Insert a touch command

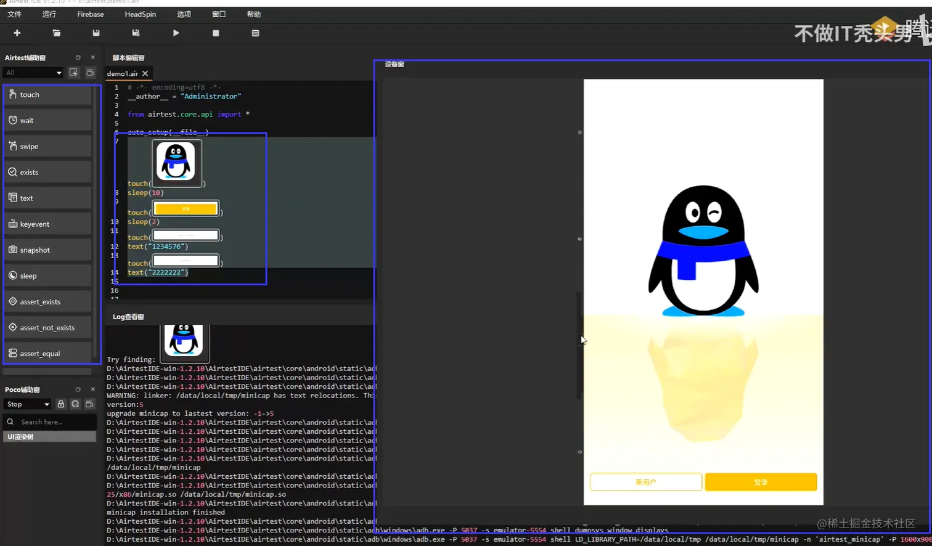(x=49, y=95)
